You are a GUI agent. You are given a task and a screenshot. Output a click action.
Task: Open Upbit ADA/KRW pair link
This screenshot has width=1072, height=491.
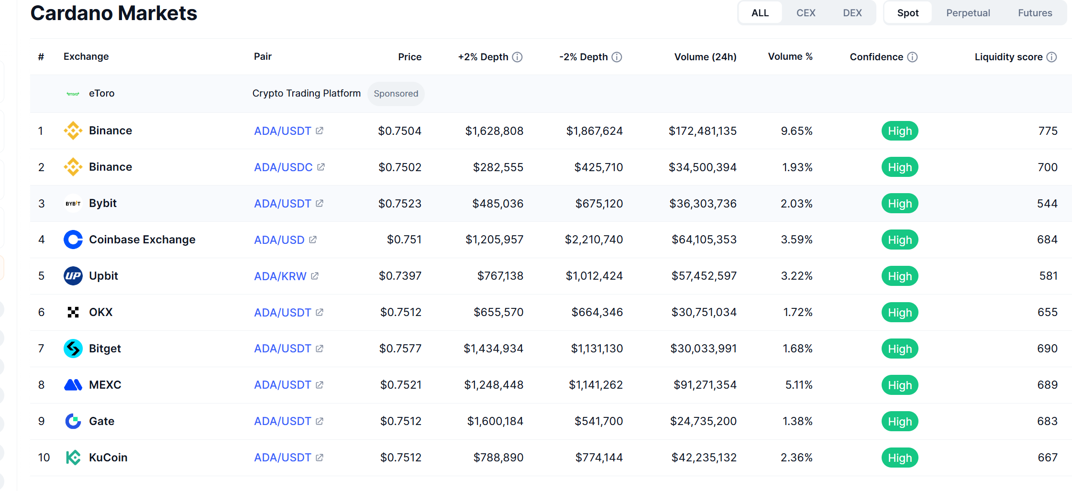[280, 276]
